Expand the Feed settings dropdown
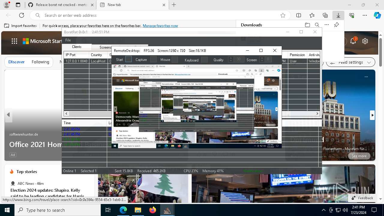The height and width of the screenshot is (216, 384). point(350,62)
